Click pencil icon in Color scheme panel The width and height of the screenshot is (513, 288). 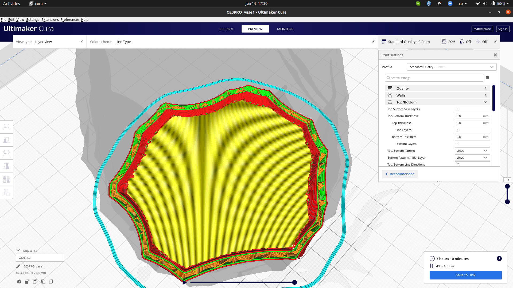[x=373, y=42]
